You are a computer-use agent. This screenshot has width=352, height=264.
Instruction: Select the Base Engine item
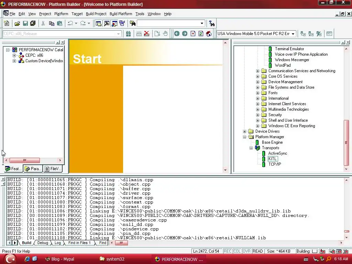tap(272, 142)
